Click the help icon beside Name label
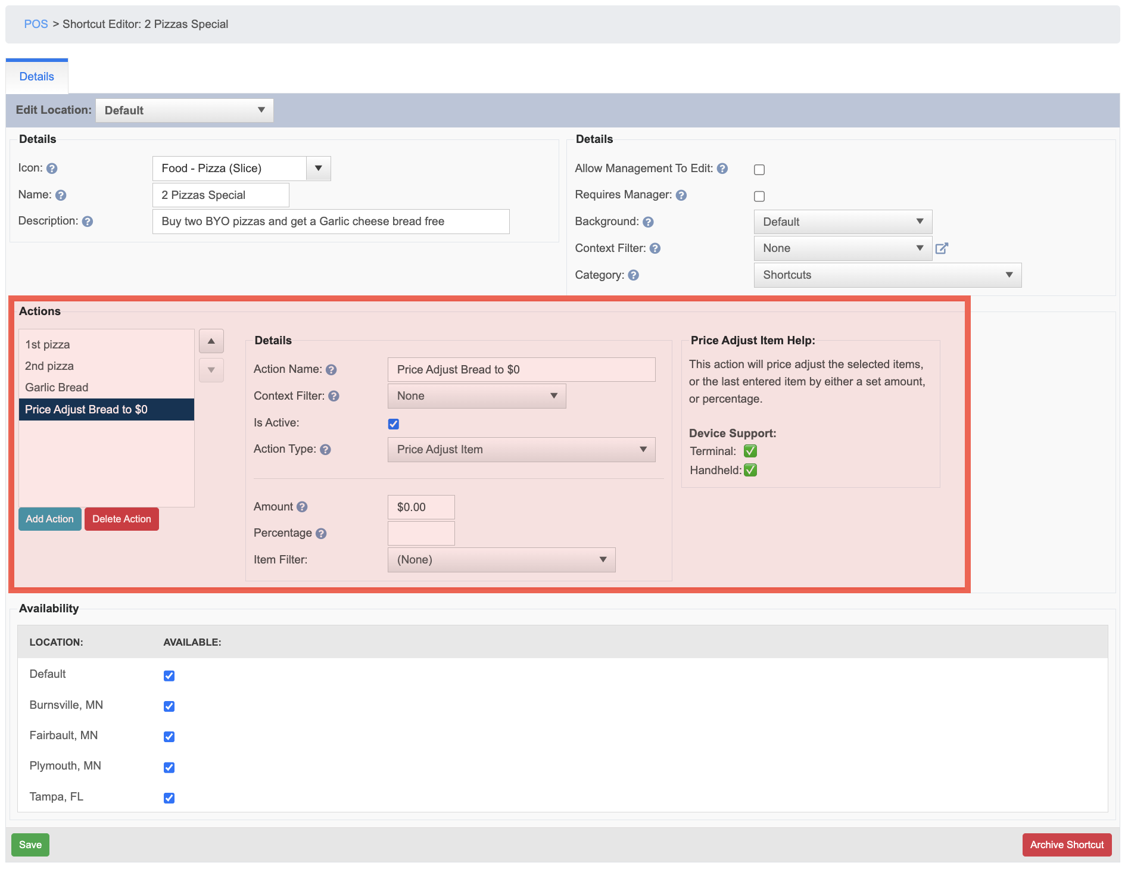1128x872 pixels. (x=61, y=195)
